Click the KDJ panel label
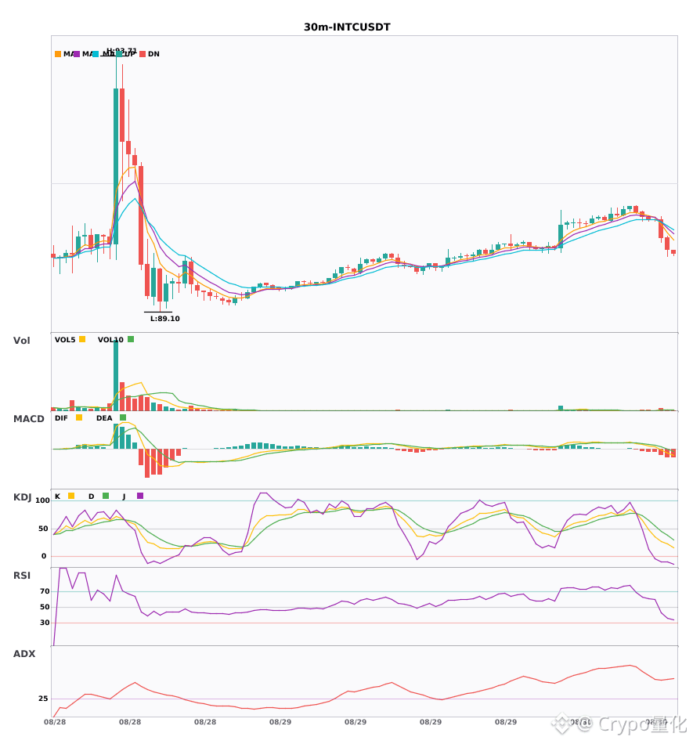Screen dimensions: 693x744 22,497
